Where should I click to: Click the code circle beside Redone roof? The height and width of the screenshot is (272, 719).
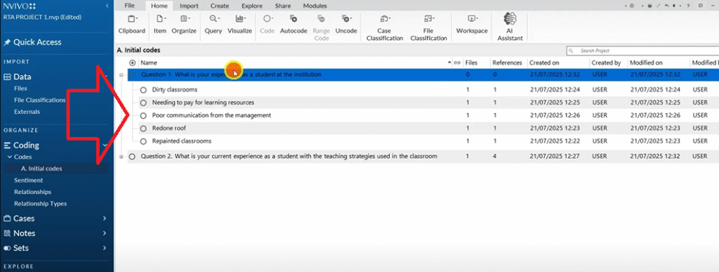coord(143,129)
